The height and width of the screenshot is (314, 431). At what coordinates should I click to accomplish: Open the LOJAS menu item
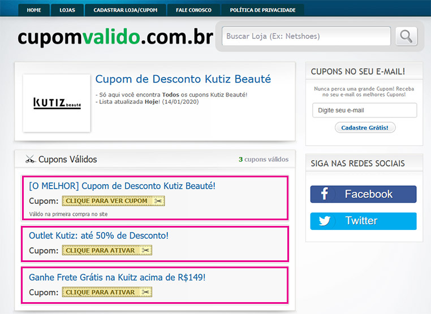(x=67, y=10)
